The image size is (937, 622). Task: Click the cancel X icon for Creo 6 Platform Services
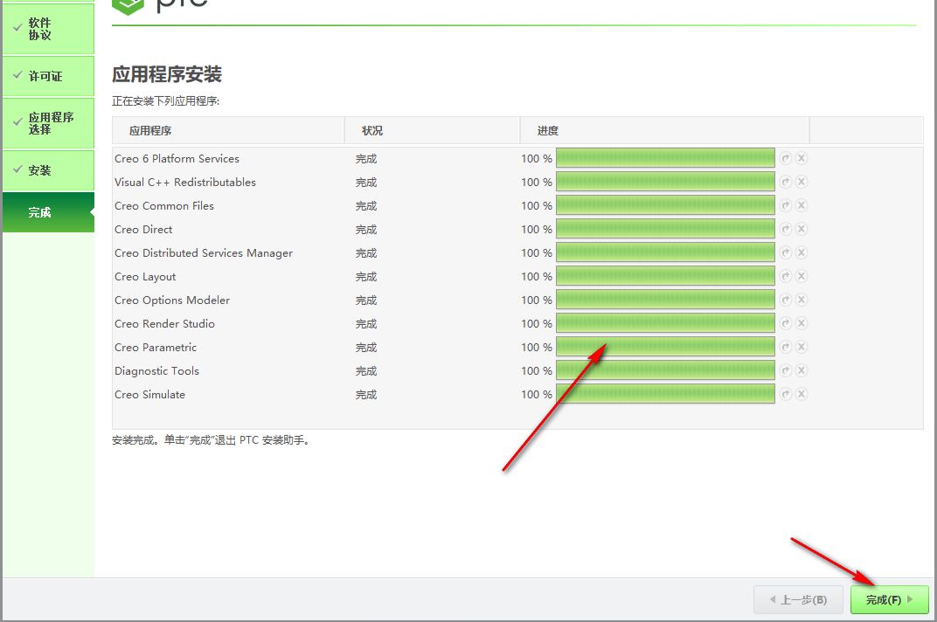[802, 158]
